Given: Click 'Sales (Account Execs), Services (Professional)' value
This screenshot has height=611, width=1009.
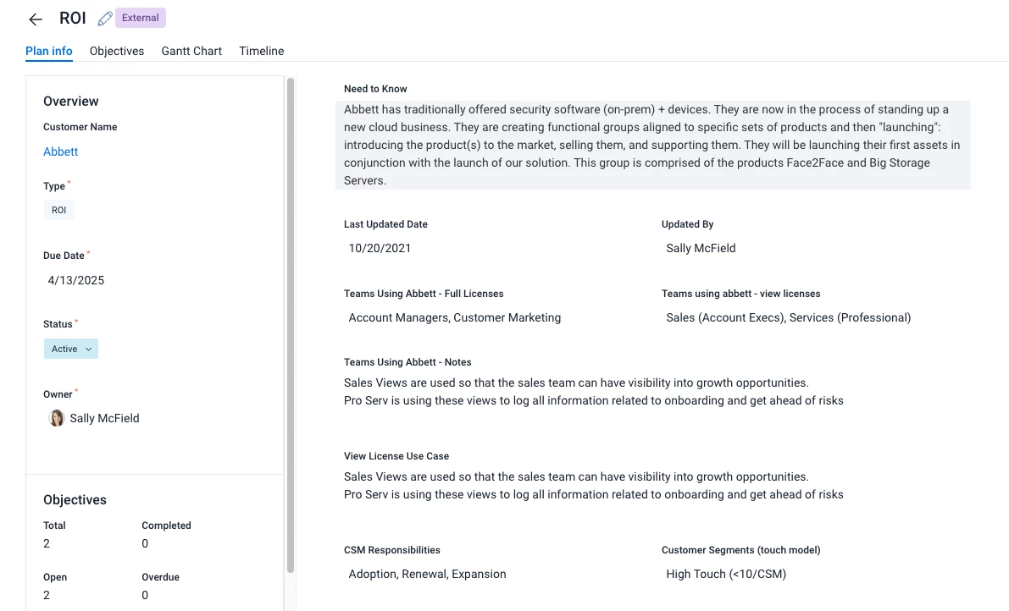Looking at the screenshot, I should click(788, 317).
